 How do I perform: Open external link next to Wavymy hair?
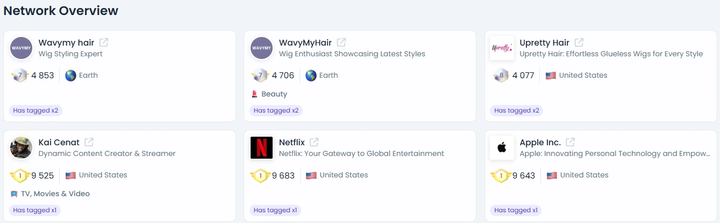(104, 42)
